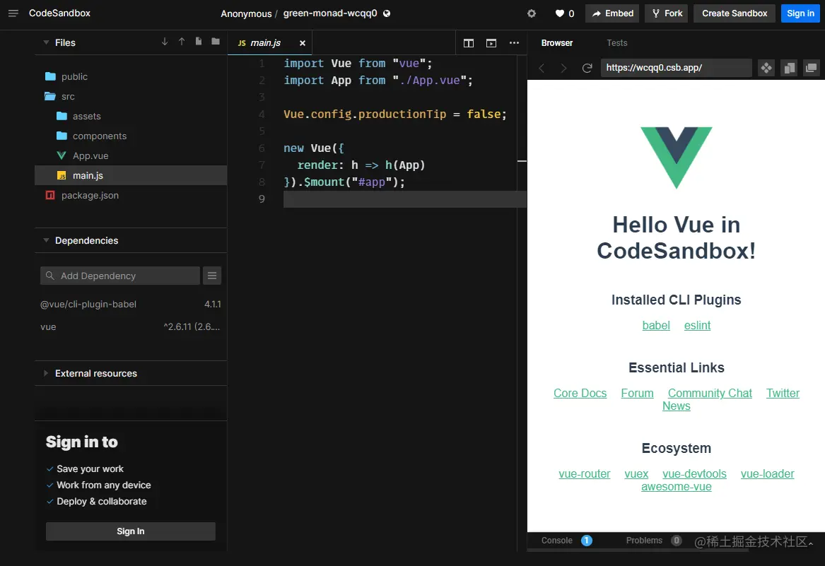
Task: Open sandbox settings gear icon
Action: [x=532, y=13]
